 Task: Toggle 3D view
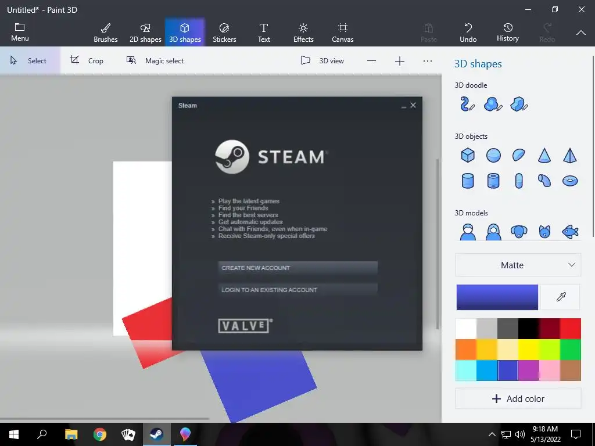pyautogui.click(x=322, y=60)
